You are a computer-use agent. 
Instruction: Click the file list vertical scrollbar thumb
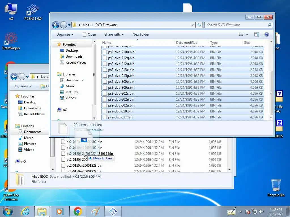point(271,93)
